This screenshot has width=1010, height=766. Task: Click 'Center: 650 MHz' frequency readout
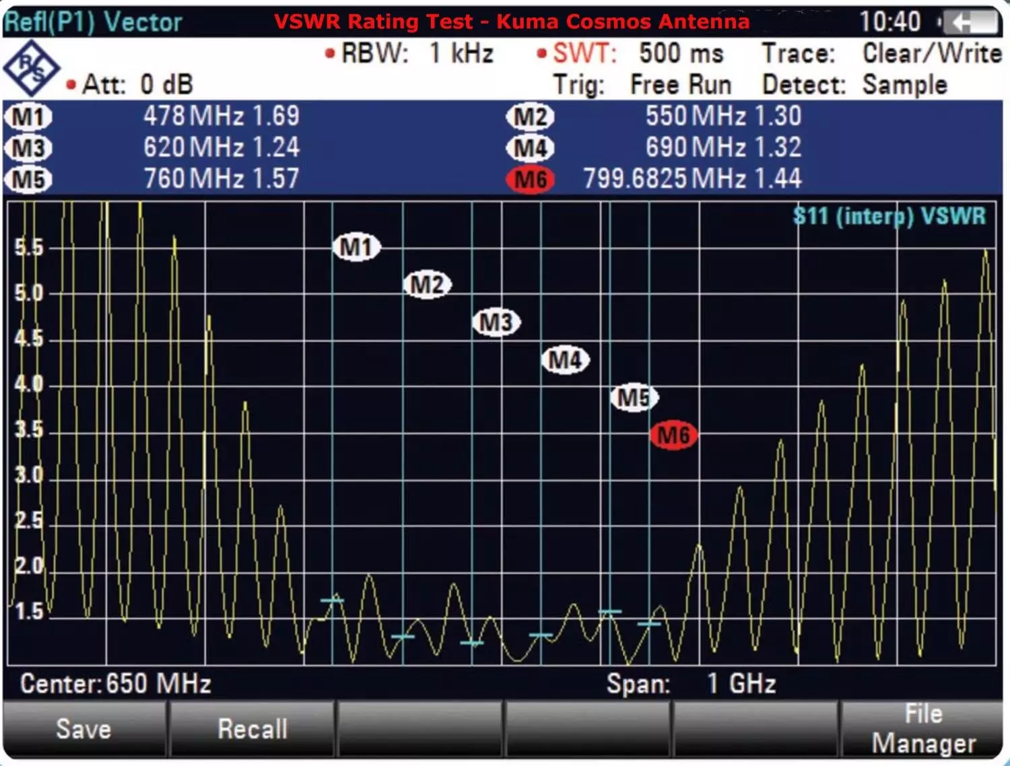(115, 683)
